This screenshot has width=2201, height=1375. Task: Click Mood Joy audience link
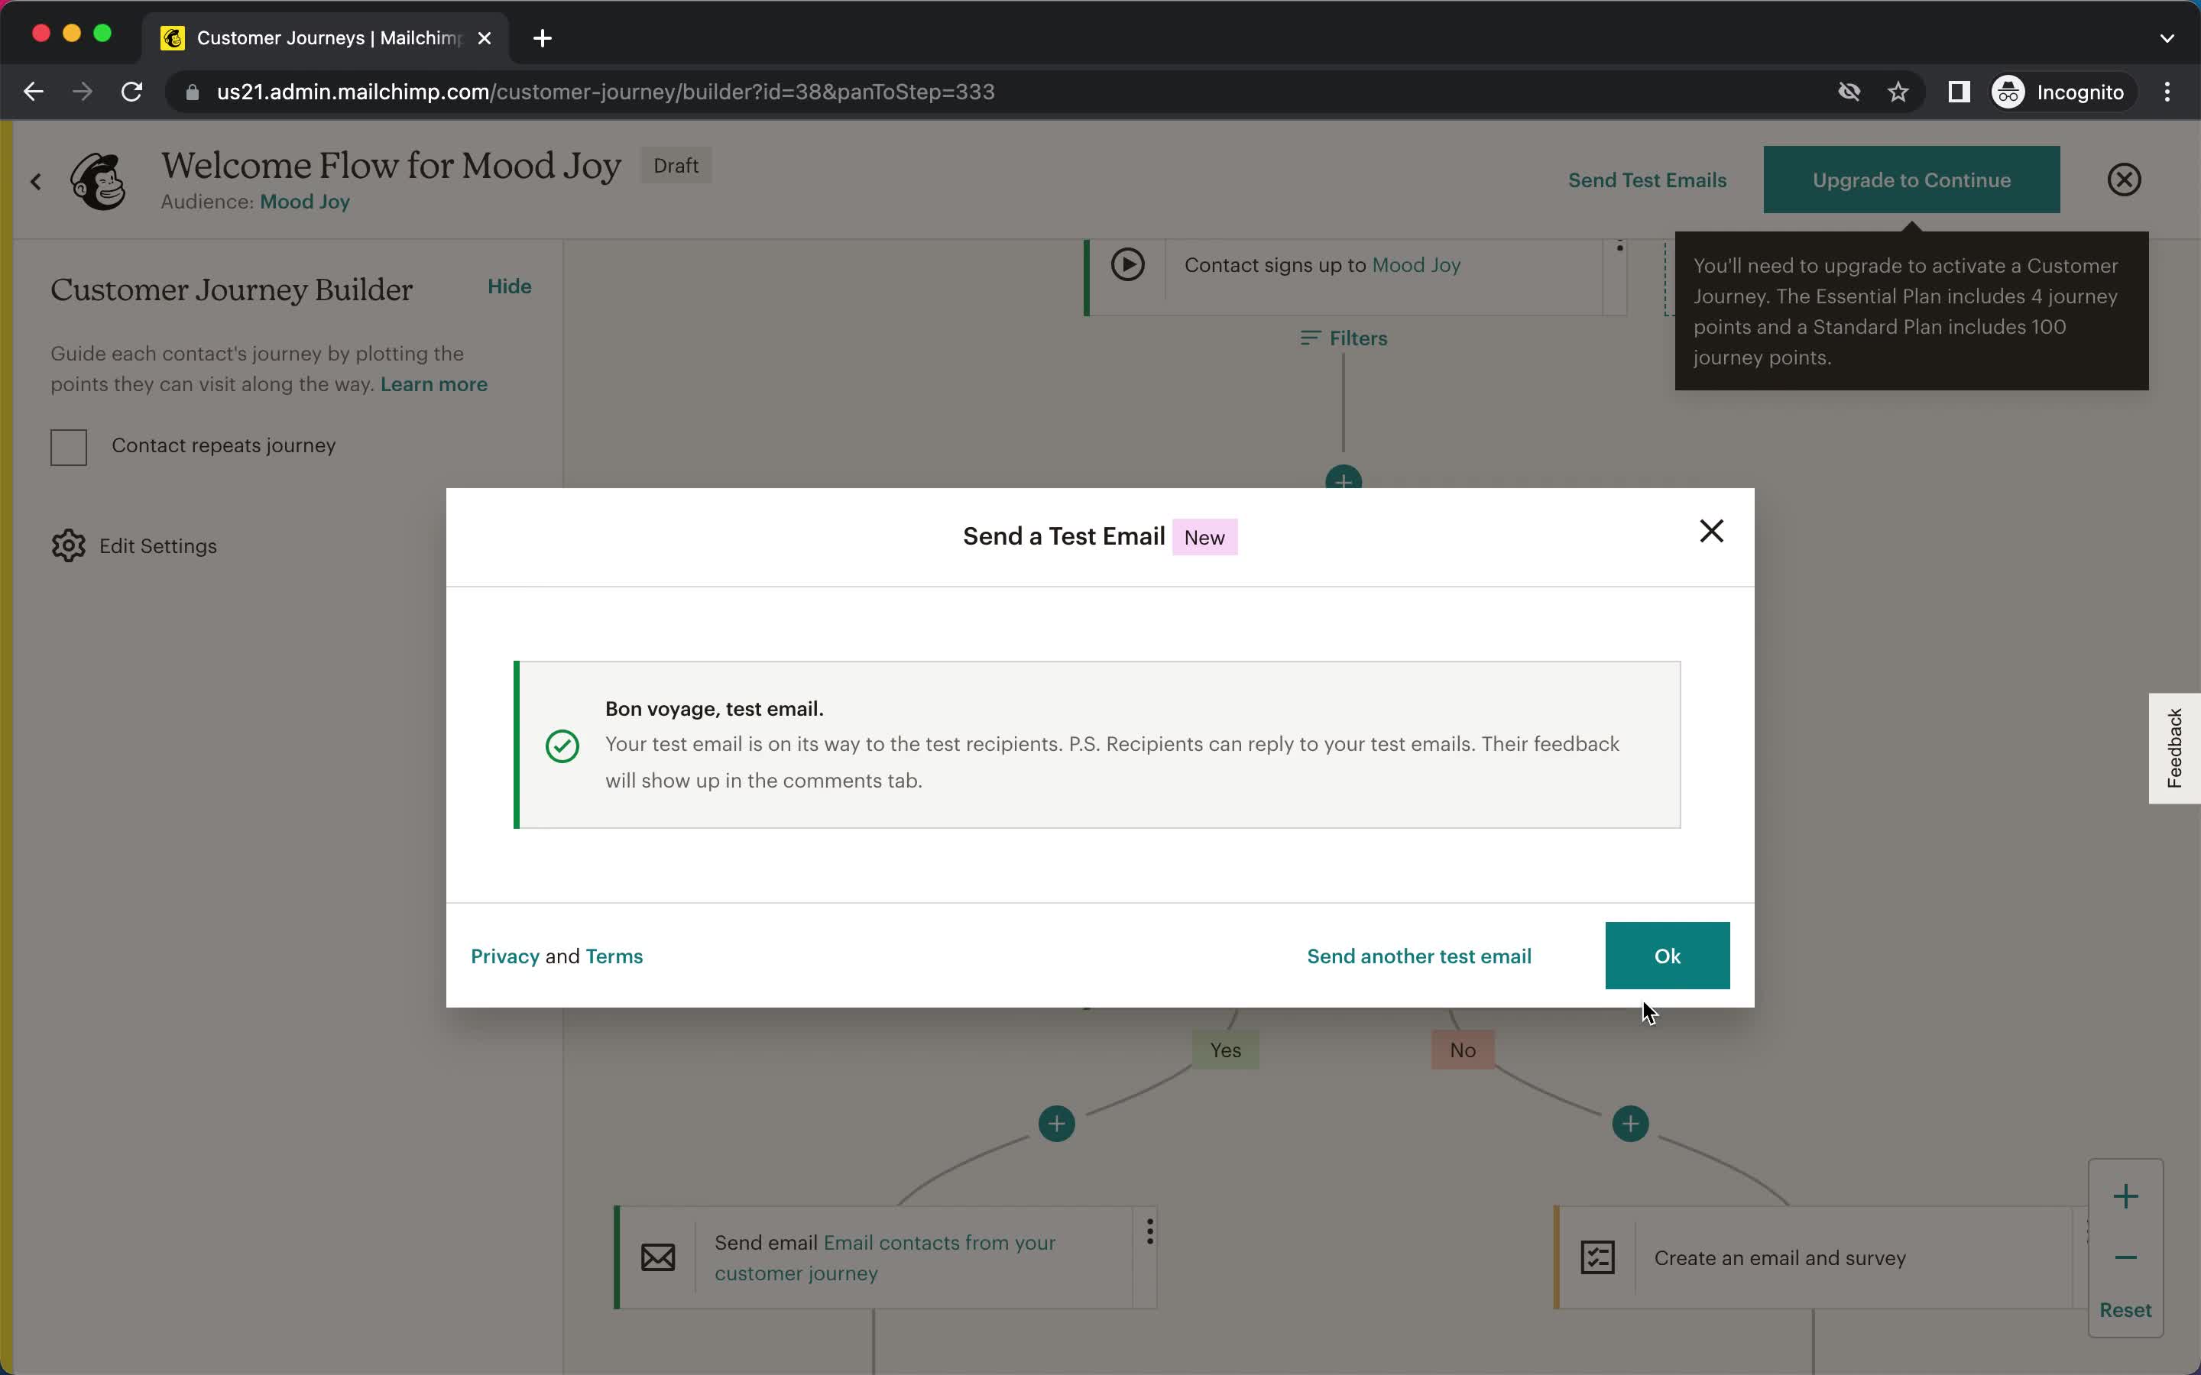click(304, 201)
